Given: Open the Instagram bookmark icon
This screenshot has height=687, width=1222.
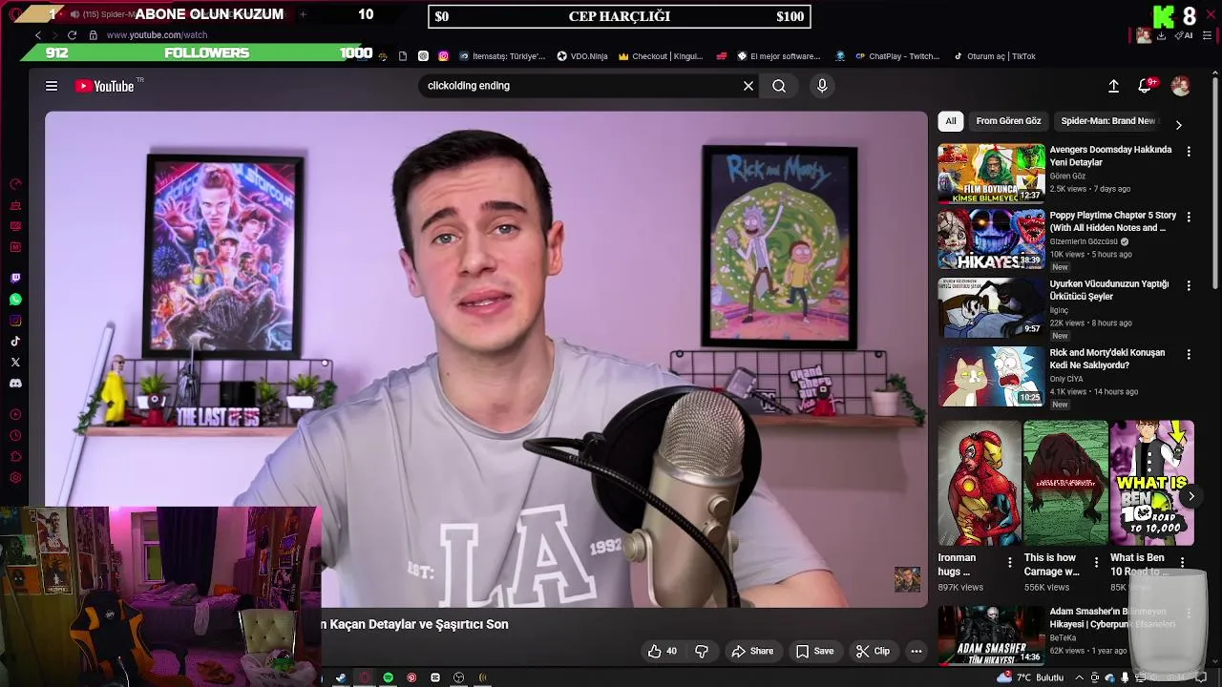Looking at the screenshot, I should pos(443,56).
